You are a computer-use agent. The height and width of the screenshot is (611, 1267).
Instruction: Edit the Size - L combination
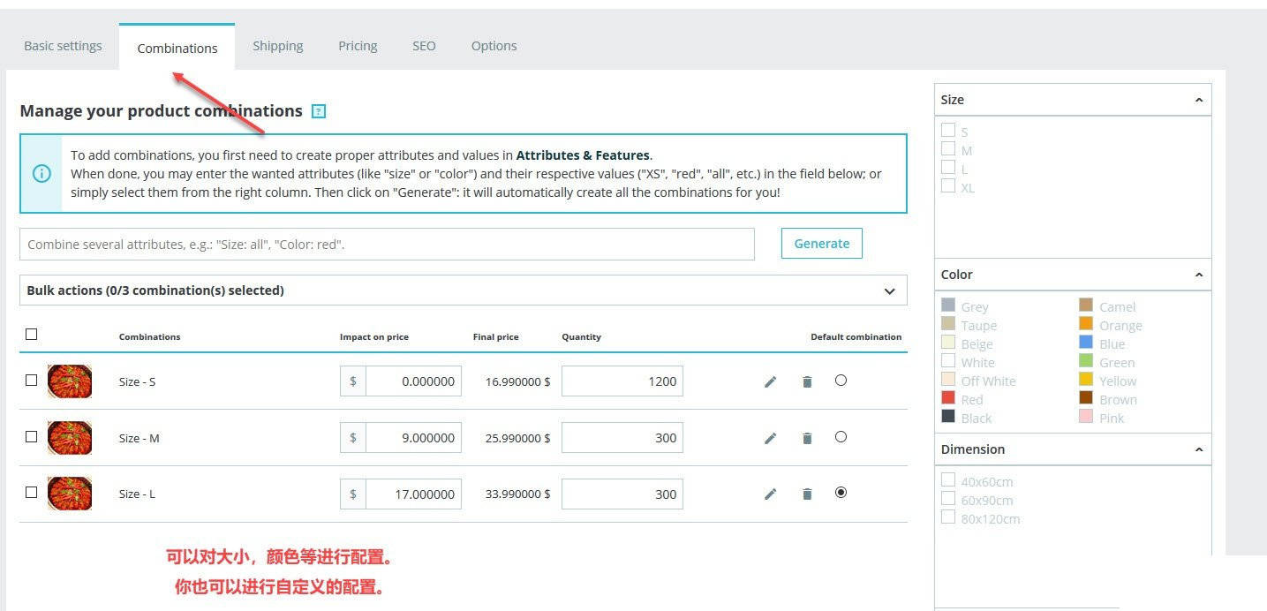tap(770, 494)
